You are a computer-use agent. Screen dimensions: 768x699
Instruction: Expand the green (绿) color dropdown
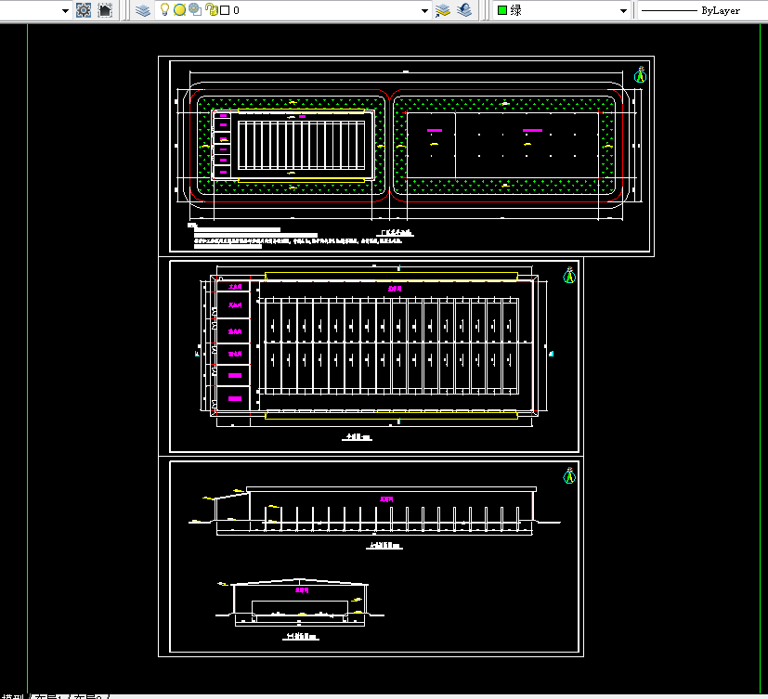[623, 11]
